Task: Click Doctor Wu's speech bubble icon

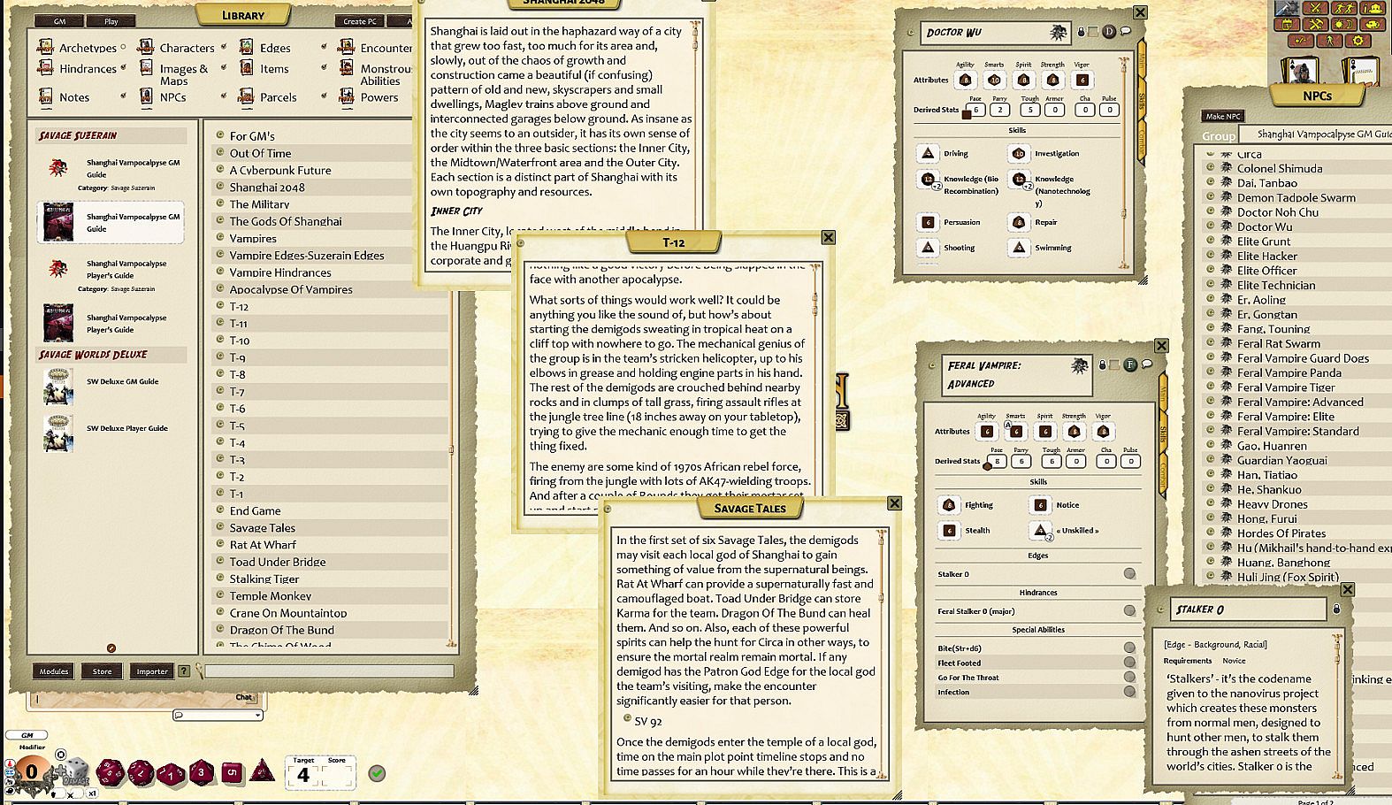Action: tap(1126, 32)
